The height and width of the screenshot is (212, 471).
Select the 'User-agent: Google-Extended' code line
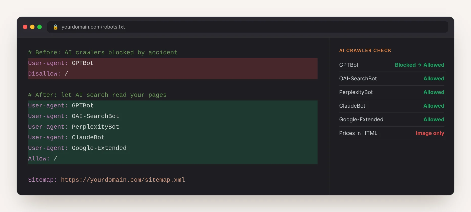click(77, 148)
